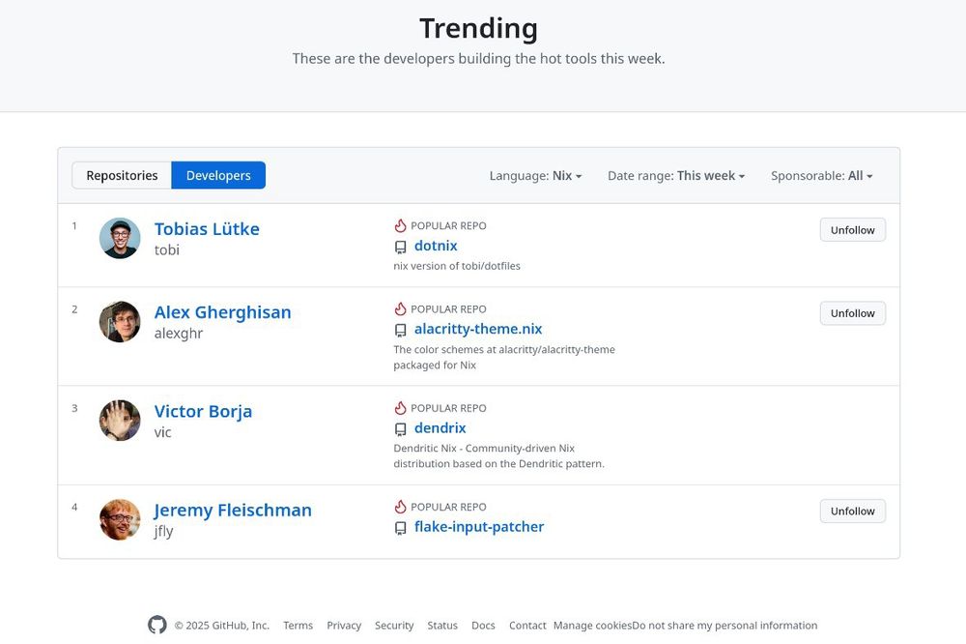Screen dimensions: 966x644
Task: Click the GitHub logo in footer
Action: [x=156, y=626]
